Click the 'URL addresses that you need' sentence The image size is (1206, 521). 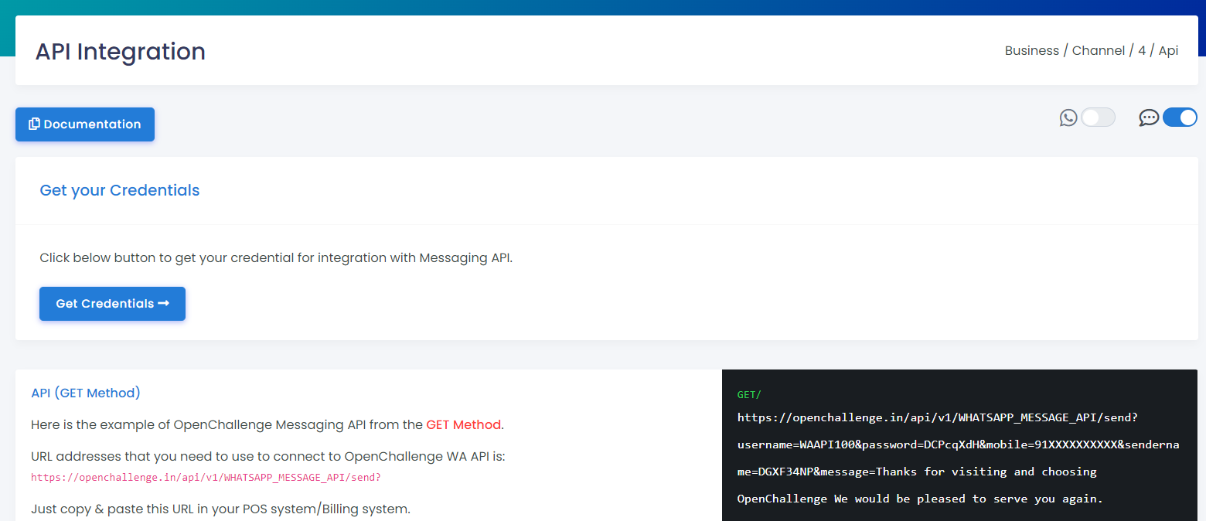pyautogui.click(x=268, y=456)
